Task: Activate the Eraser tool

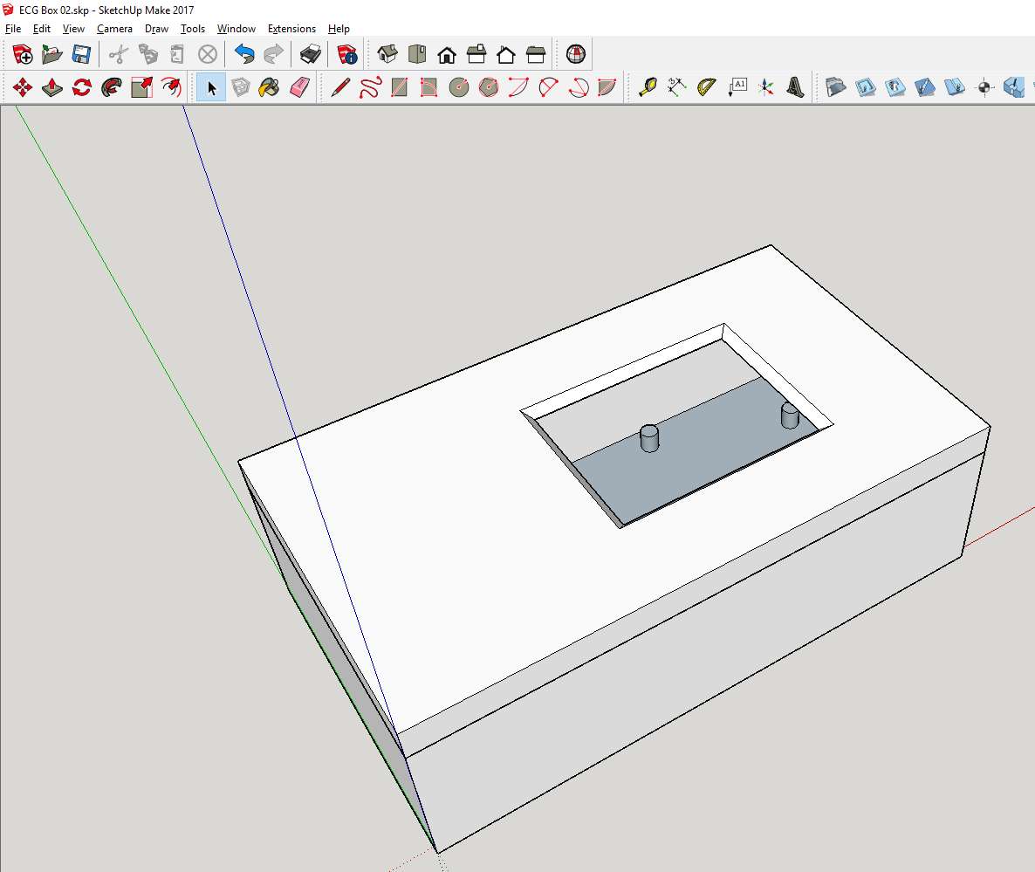Action: 300,86
